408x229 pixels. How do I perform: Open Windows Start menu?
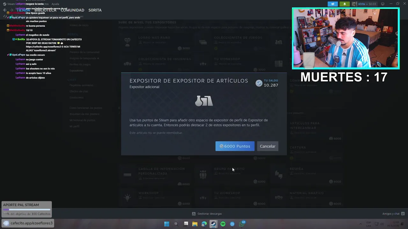(x=166, y=224)
